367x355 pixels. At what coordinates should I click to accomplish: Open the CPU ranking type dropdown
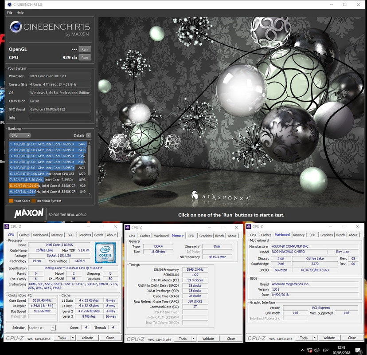coord(20,135)
